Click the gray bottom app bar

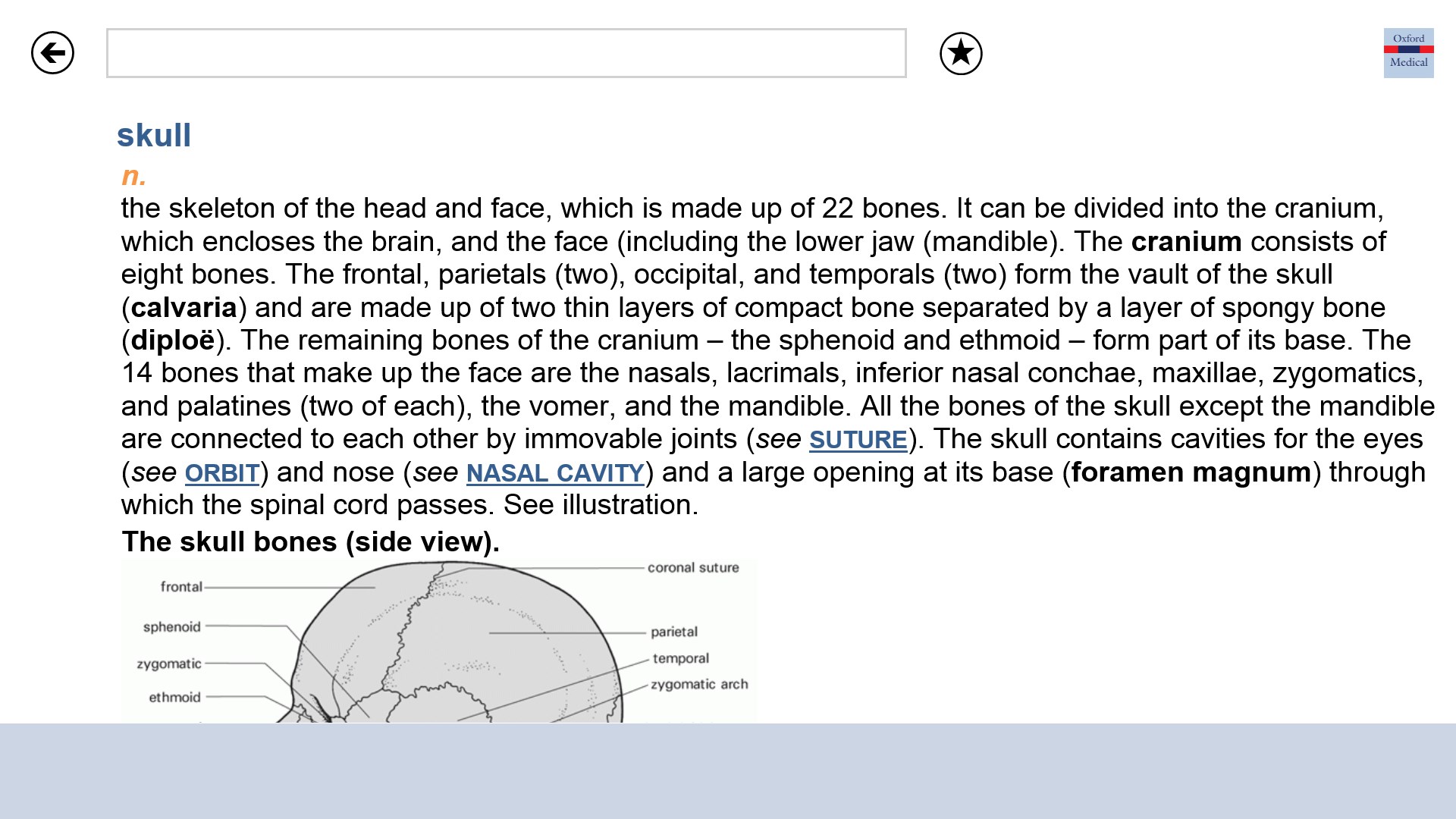tap(728, 770)
